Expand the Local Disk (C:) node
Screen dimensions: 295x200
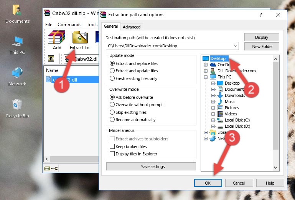pyautogui.click(x=213, y=120)
